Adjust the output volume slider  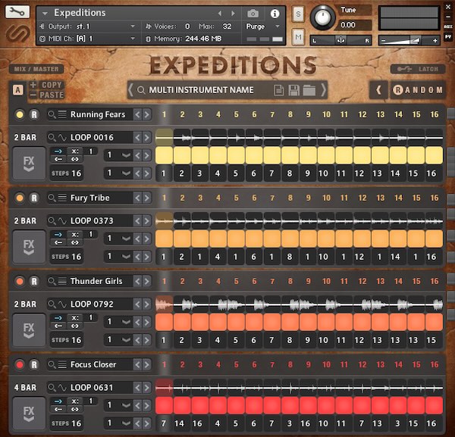coord(409,41)
